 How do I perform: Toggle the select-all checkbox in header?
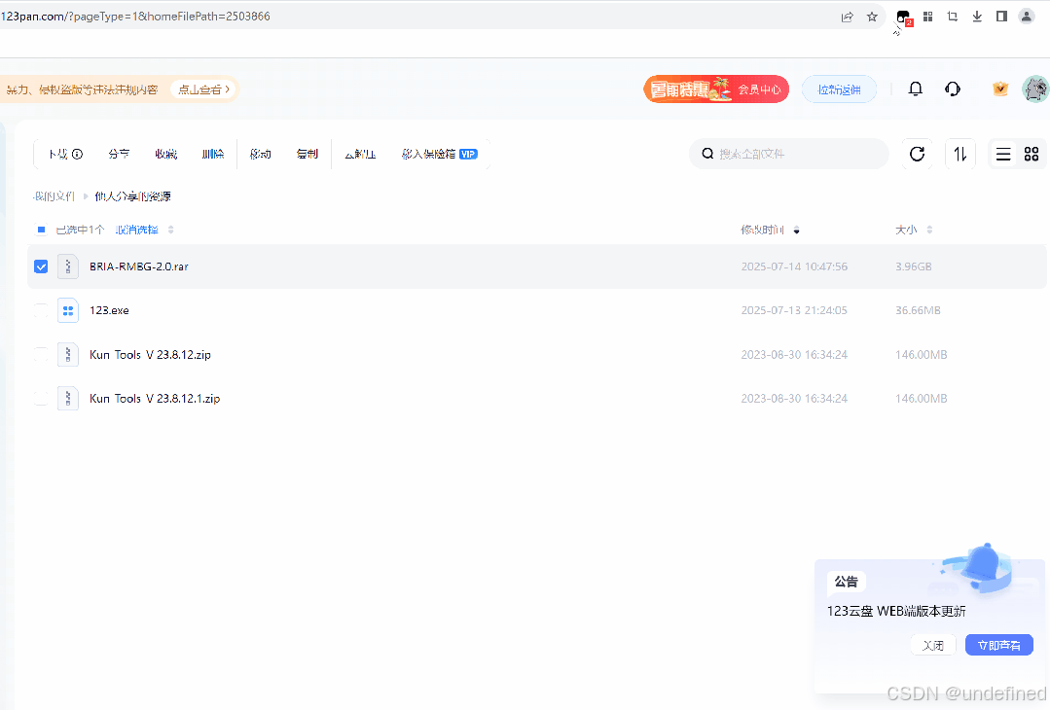click(41, 230)
